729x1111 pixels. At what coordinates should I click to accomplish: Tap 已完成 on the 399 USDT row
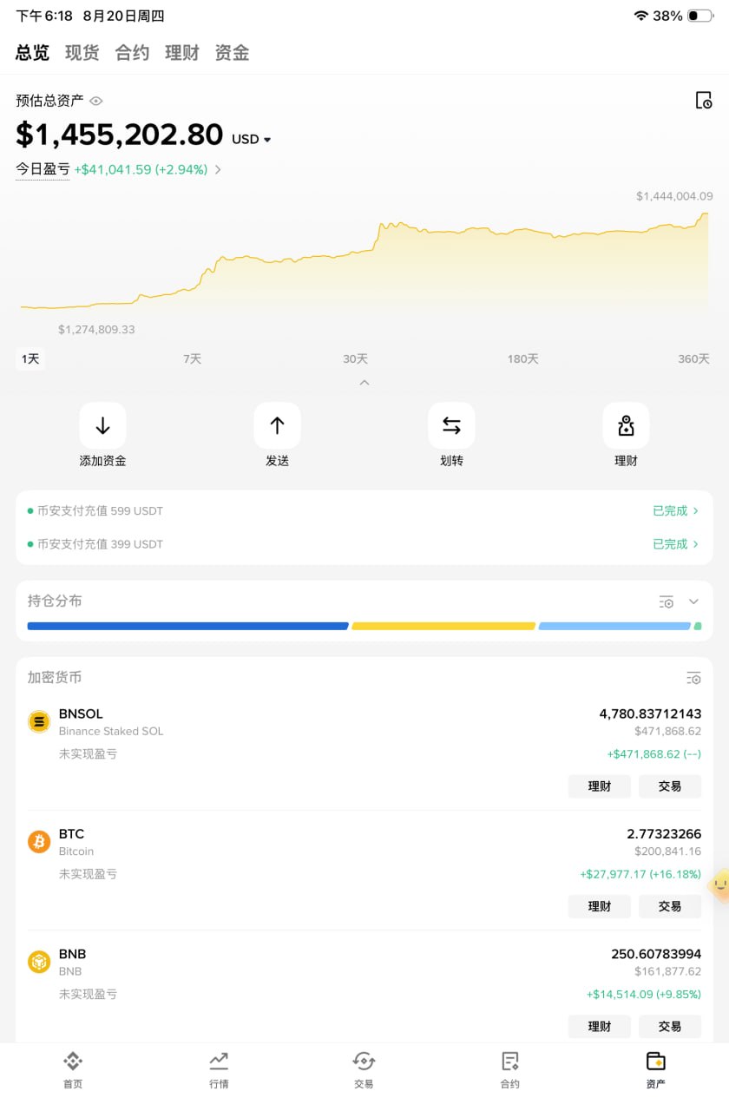tap(675, 544)
